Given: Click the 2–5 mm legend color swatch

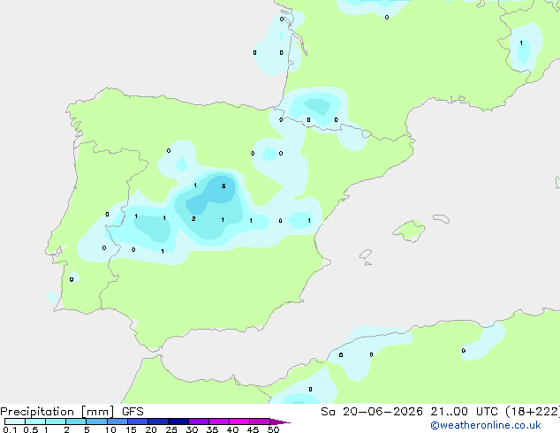Looking at the screenshot, I should (76, 422).
